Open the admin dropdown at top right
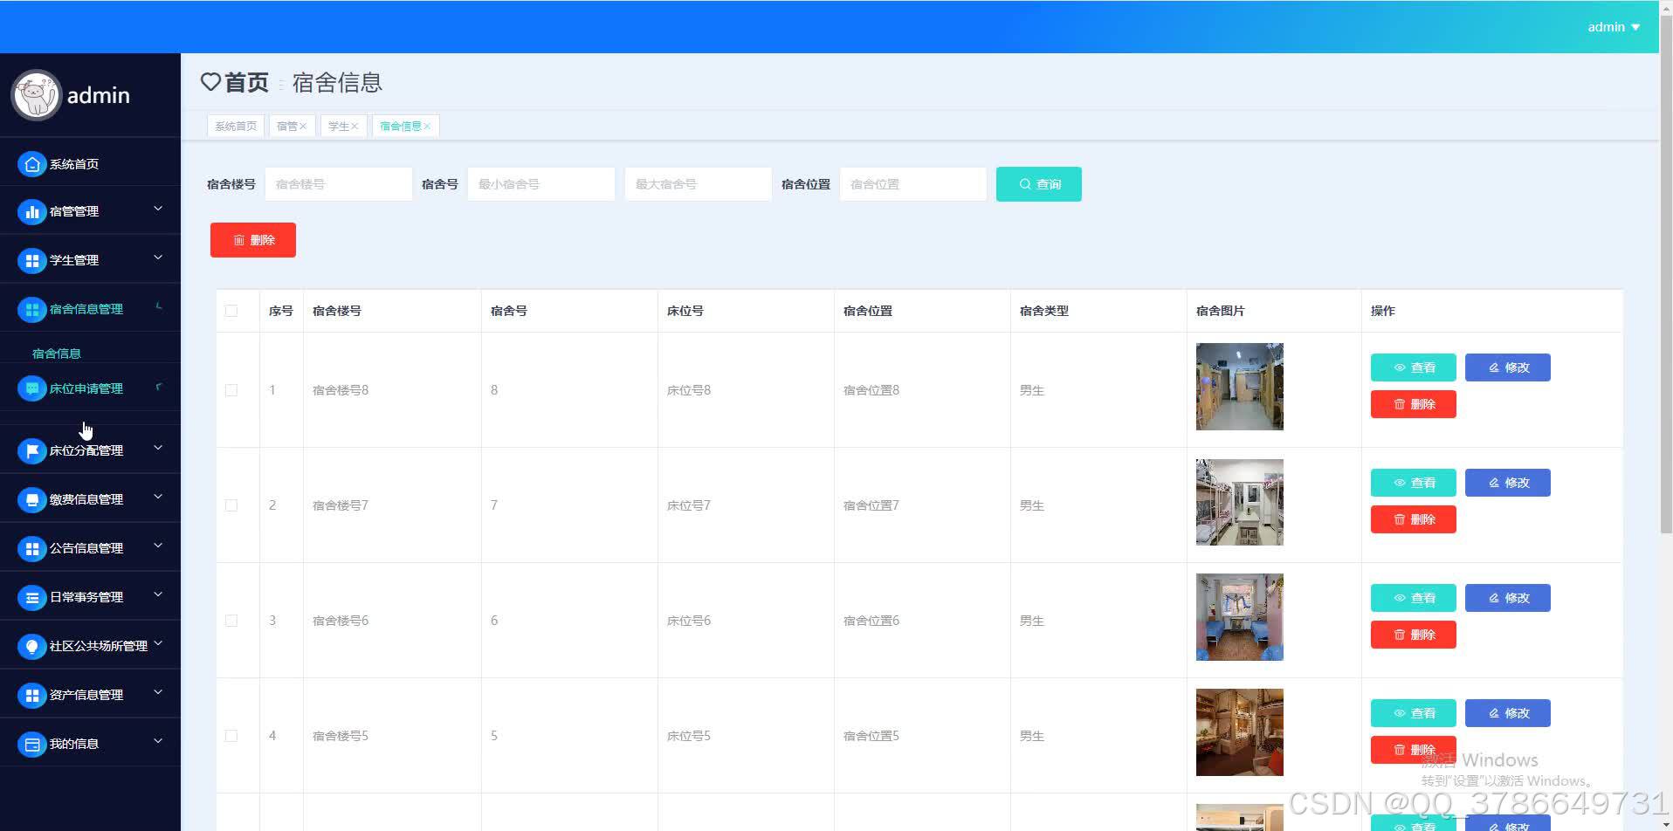1673x831 pixels. tap(1614, 26)
